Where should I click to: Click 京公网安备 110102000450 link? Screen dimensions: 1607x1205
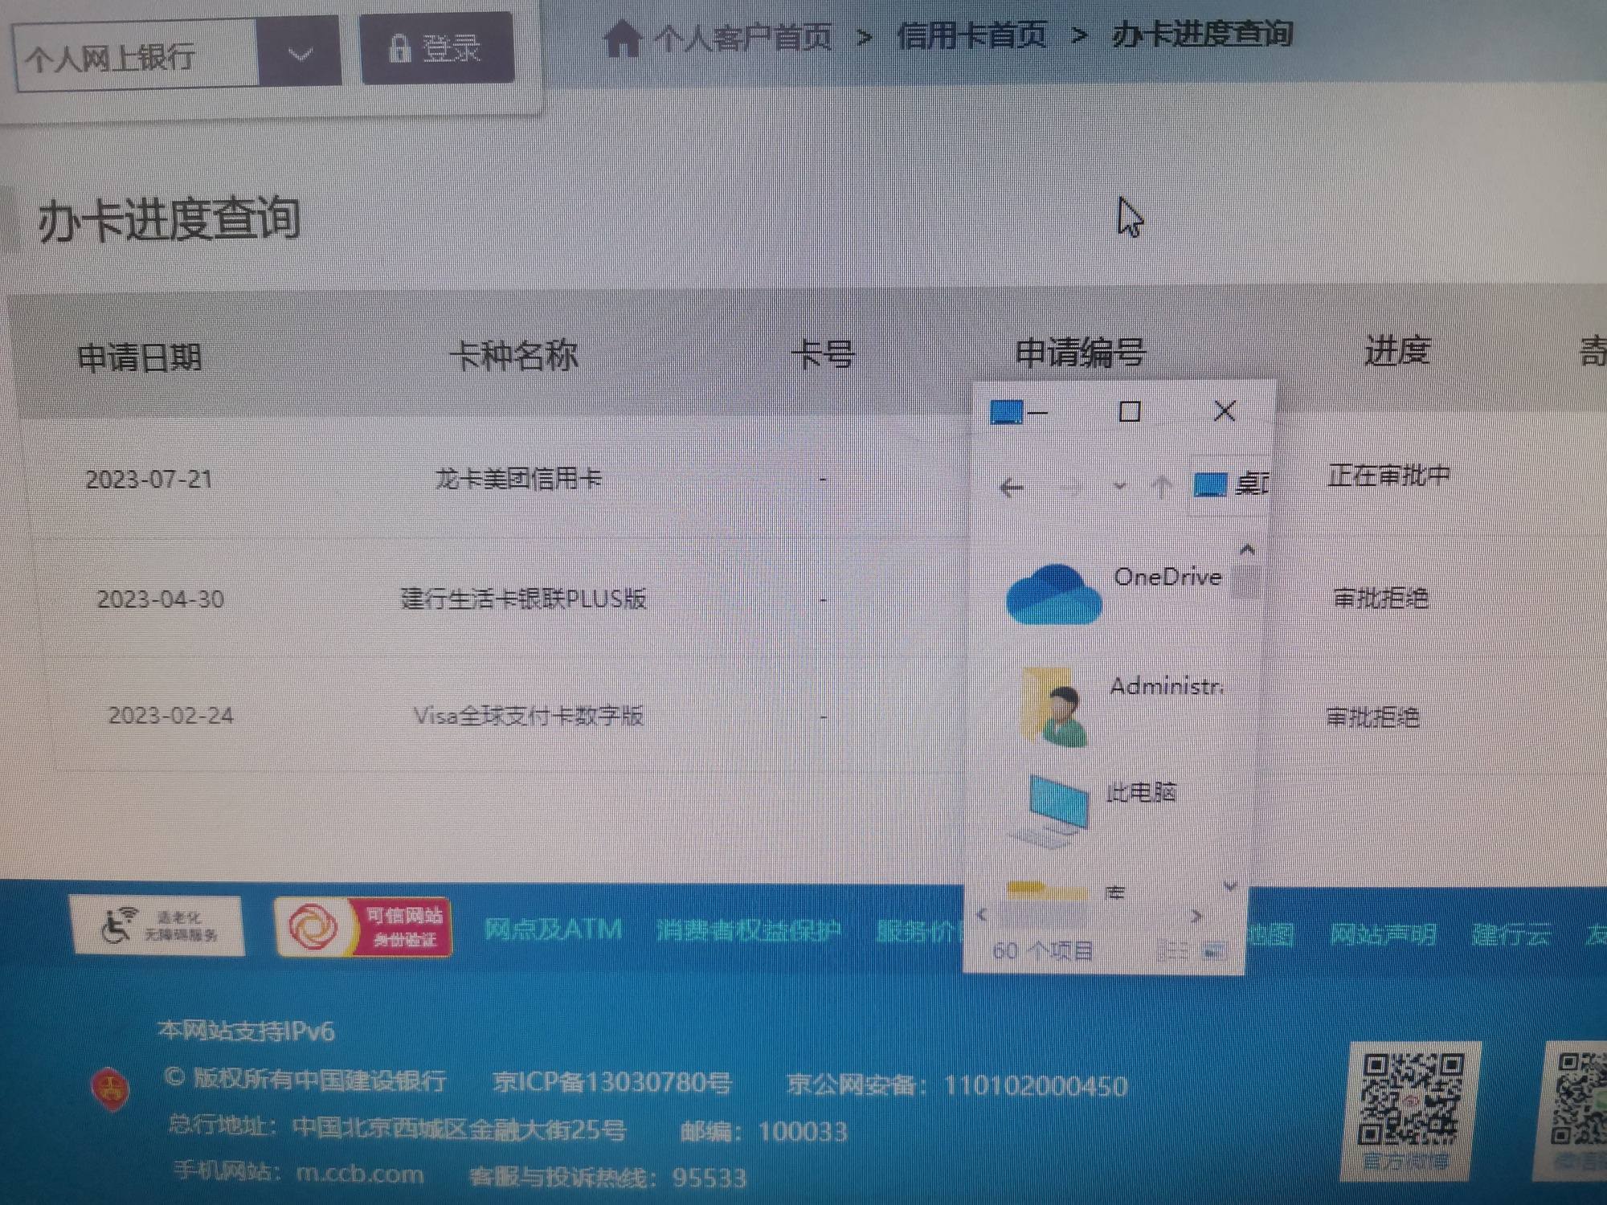(957, 1085)
